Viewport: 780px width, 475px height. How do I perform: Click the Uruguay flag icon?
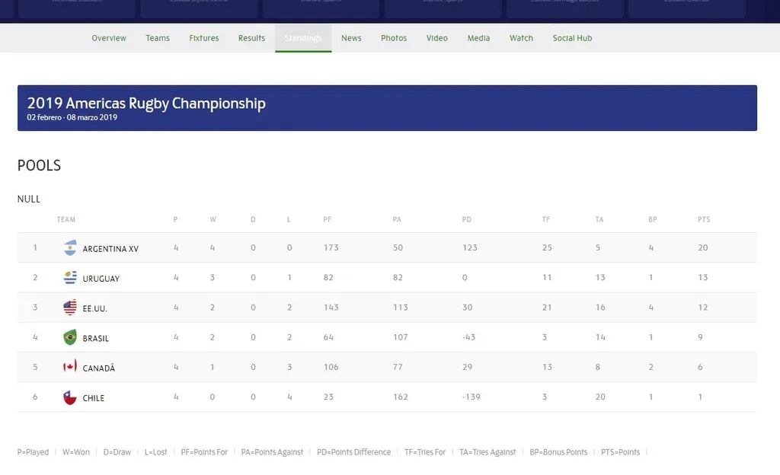pos(70,278)
